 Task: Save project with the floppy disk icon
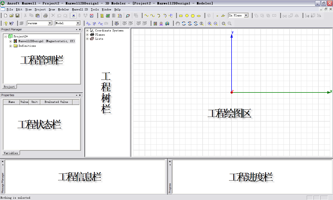pyautogui.click(x=17, y=16)
